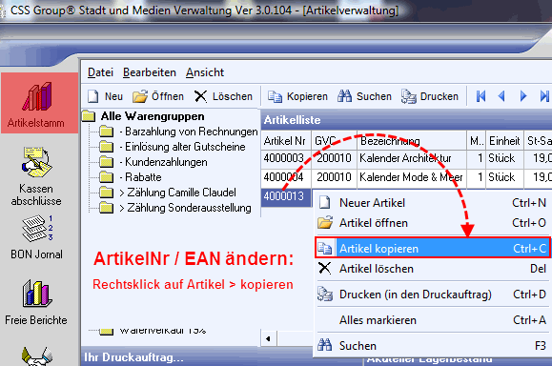Viewport: 552px width, 366px height.
Task: Go to next record arrow
Action: click(523, 96)
